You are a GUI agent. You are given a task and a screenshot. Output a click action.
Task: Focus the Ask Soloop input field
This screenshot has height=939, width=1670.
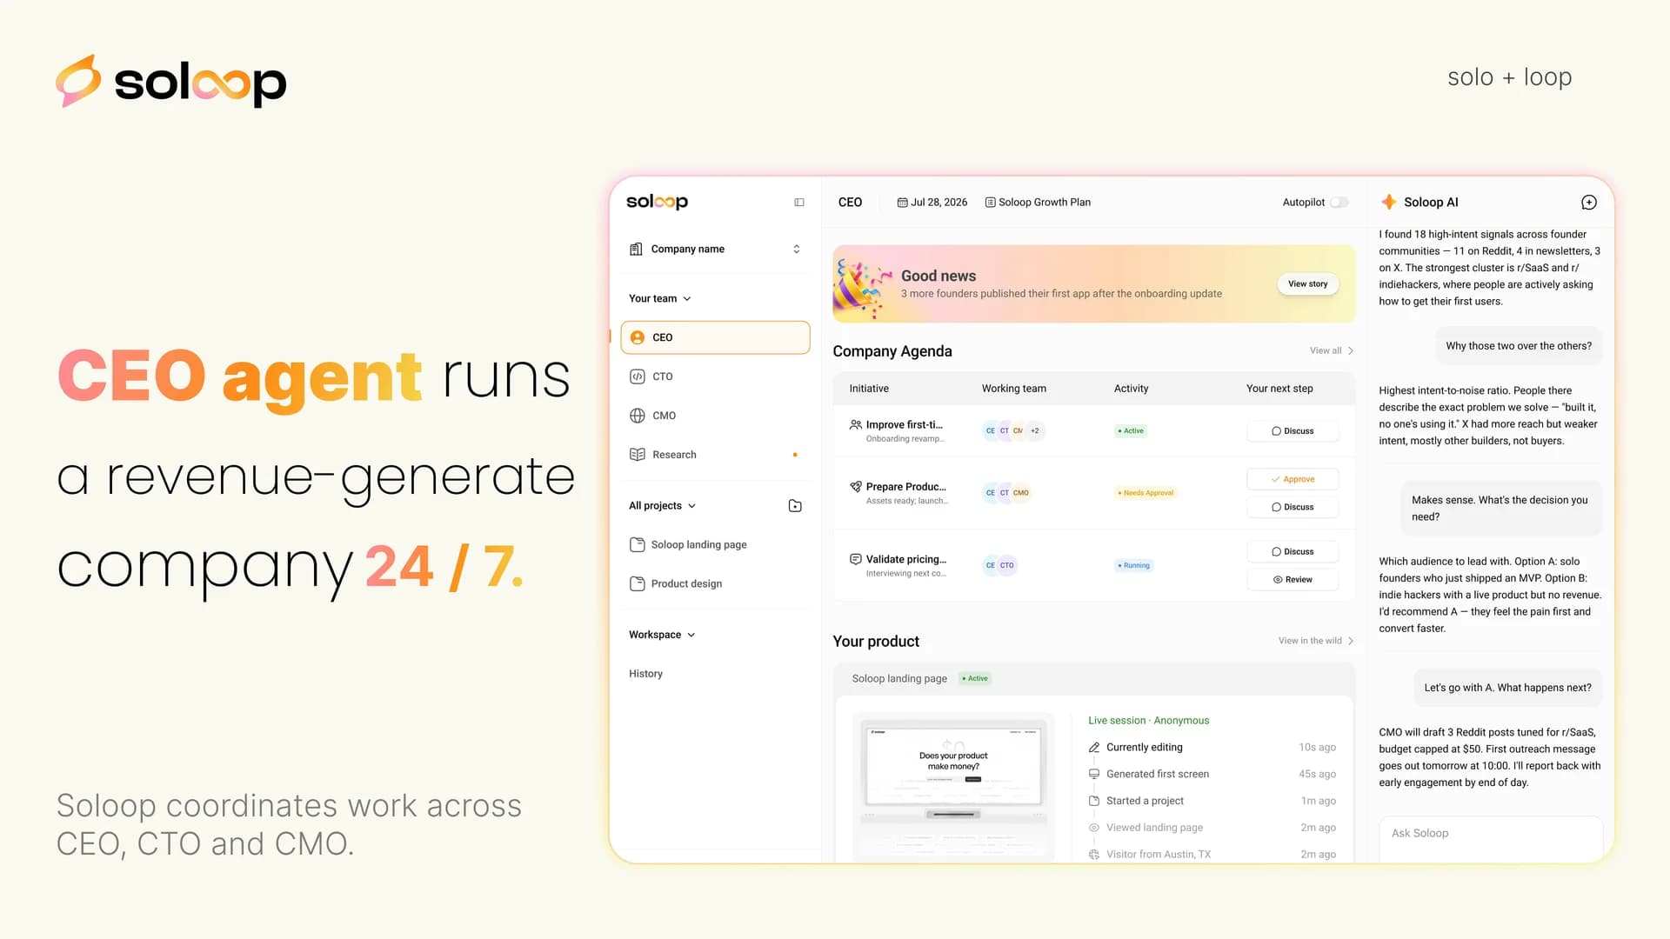(1490, 838)
